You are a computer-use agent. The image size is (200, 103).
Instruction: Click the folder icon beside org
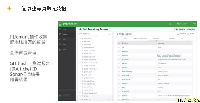pos(85,96)
